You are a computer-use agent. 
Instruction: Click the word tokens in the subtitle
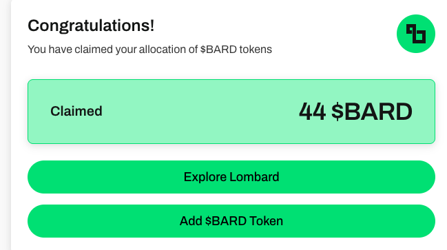point(256,50)
